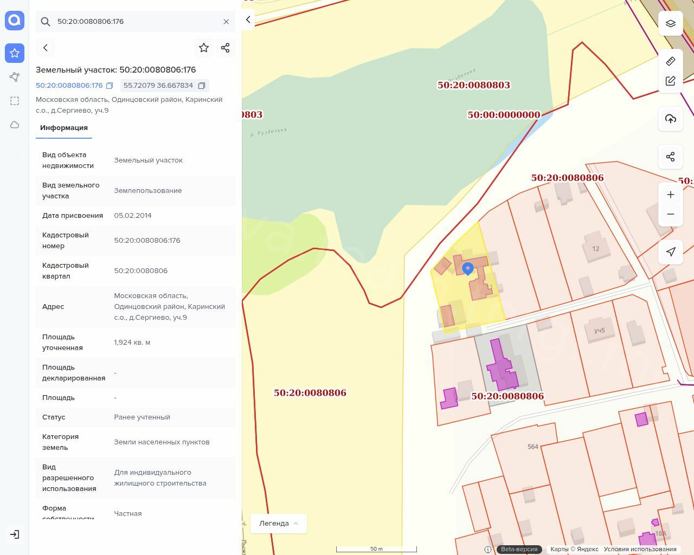Activate the draw/edit note tool
This screenshot has height=555, width=694.
tap(670, 81)
